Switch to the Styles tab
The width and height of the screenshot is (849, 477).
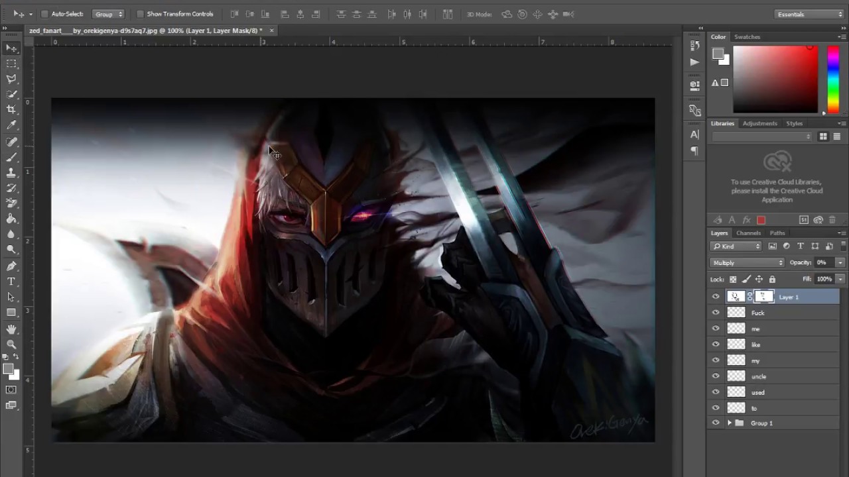pos(795,123)
